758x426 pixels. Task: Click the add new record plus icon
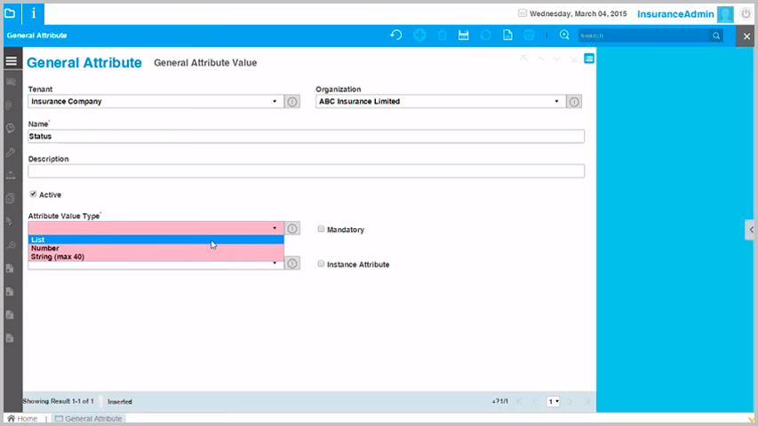click(419, 35)
